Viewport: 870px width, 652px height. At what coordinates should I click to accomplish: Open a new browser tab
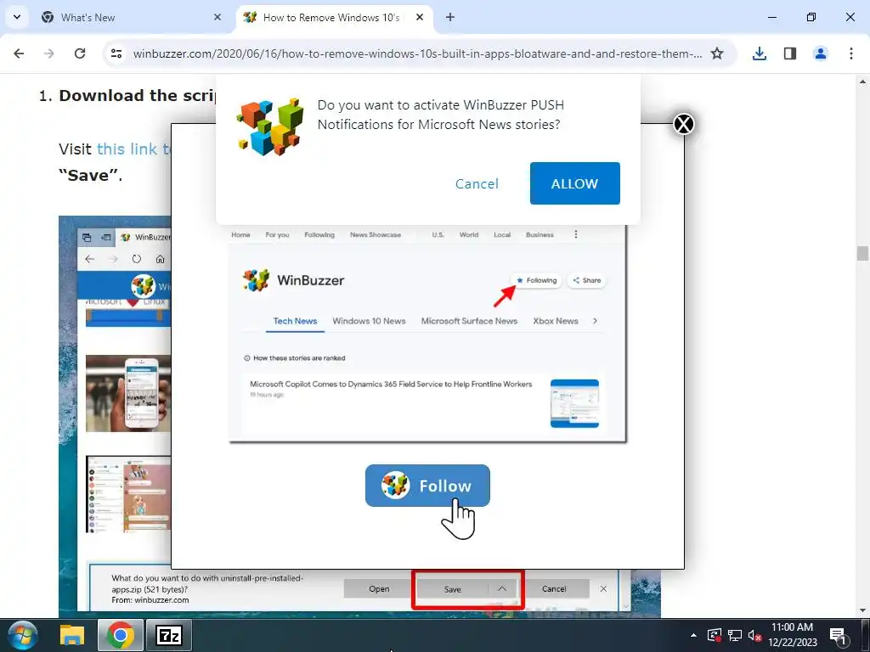pyautogui.click(x=450, y=17)
